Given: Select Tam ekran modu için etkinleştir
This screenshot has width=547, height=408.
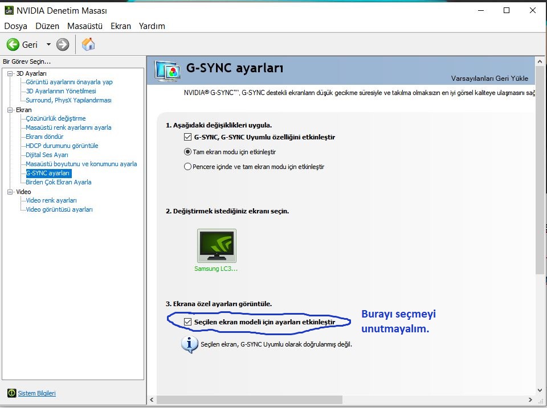Looking at the screenshot, I should coord(188,152).
